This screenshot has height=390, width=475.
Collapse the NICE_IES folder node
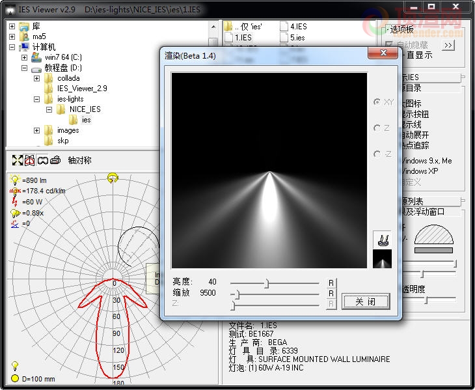click(x=49, y=109)
